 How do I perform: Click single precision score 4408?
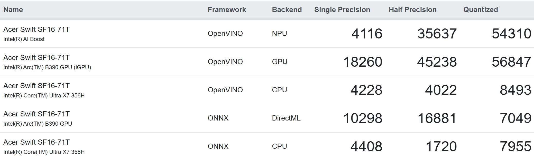[366, 147]
